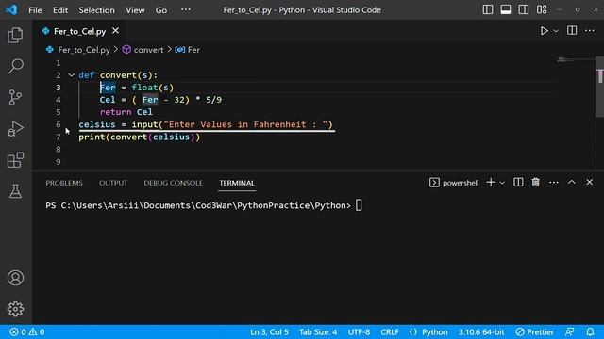This screenshot has height=339, width=604.
Task: Switch to the DEBUG CONSOLE tab
Action: click(x=174, y=183)
